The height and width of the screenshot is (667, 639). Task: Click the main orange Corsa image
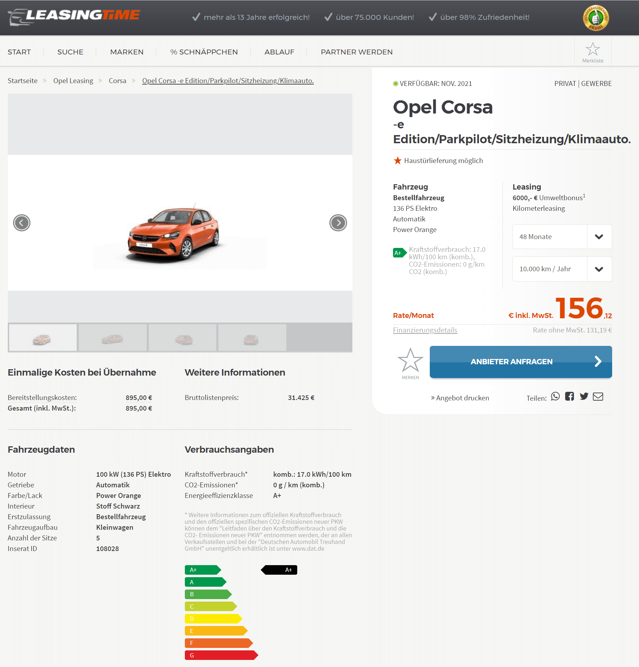(x=174, y=233)
